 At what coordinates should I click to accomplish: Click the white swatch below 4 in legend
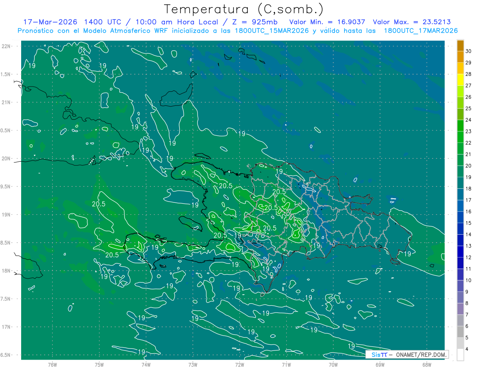pyautogui.click(x=460, y=355)
